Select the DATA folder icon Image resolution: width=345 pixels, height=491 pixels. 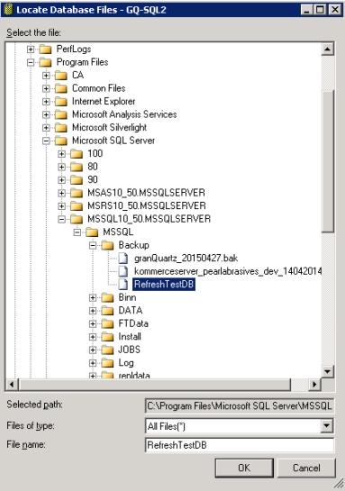tap(108, 310)
